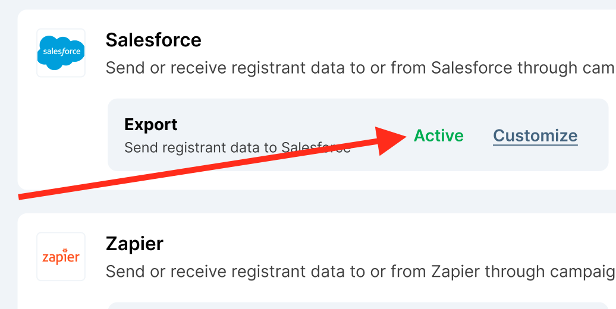Click the green Active status label
616x309 pixels.
[439, 135]
